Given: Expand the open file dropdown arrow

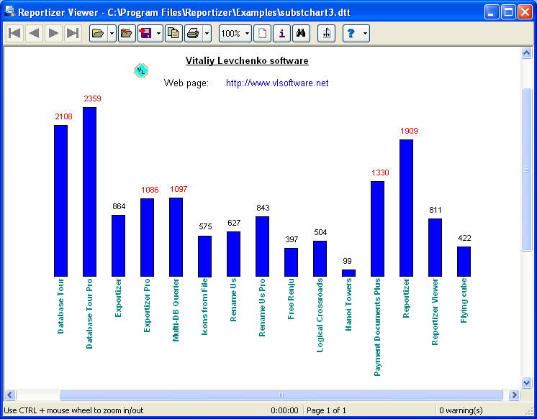Looking at the screenshot, I should pos(112,34).
